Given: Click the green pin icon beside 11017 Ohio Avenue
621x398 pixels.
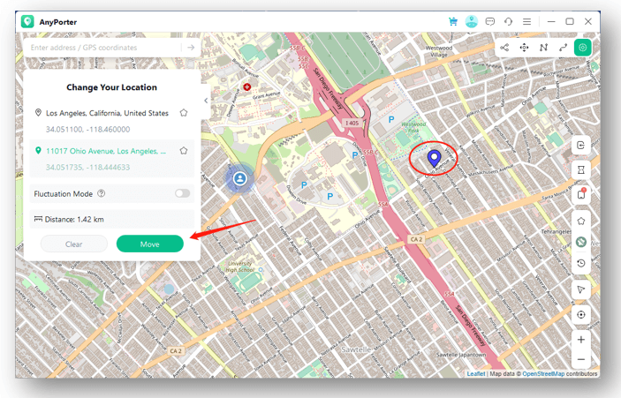Looking at the screenshot, I should coord(38,151).
